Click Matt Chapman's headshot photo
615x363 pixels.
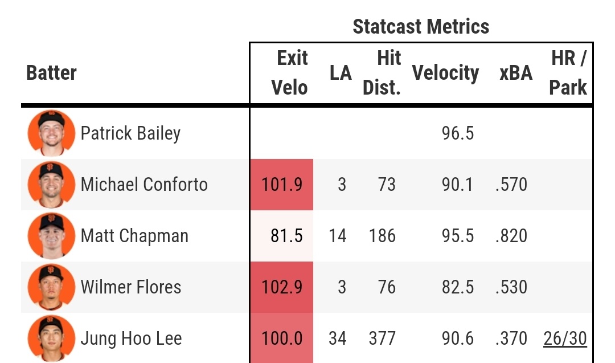51,236
